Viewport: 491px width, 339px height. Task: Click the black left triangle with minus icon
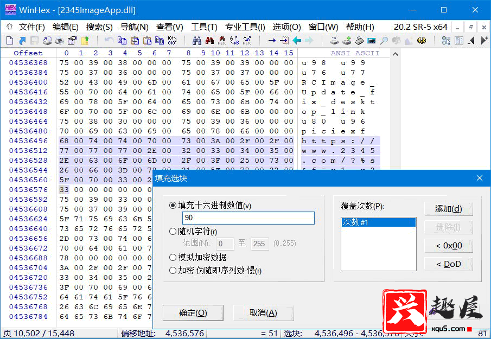pos(471,40)
